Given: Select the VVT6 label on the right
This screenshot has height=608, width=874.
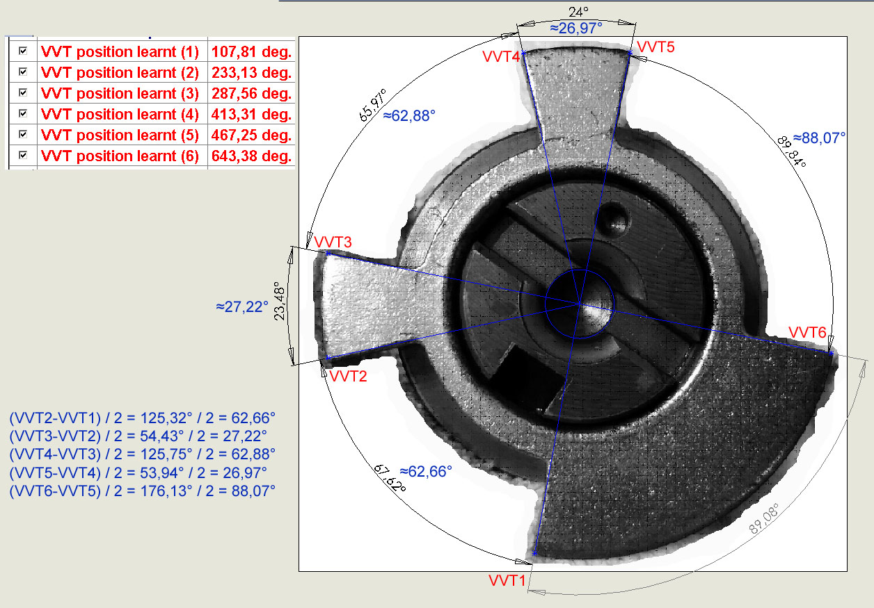Looking at the screenshot, I should pos(807,332).
